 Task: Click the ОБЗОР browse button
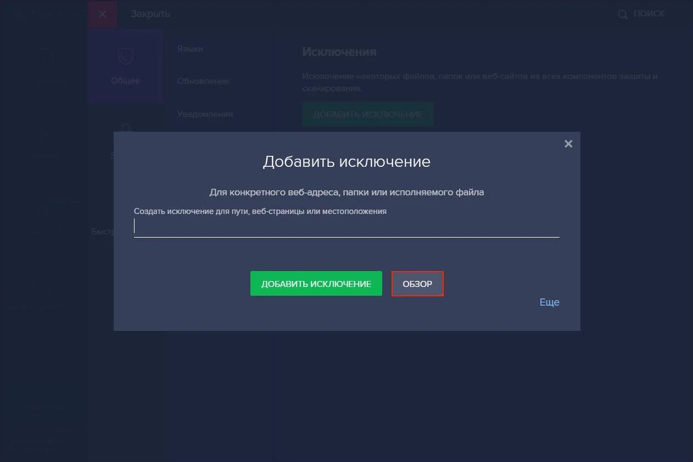click(417, 284)
